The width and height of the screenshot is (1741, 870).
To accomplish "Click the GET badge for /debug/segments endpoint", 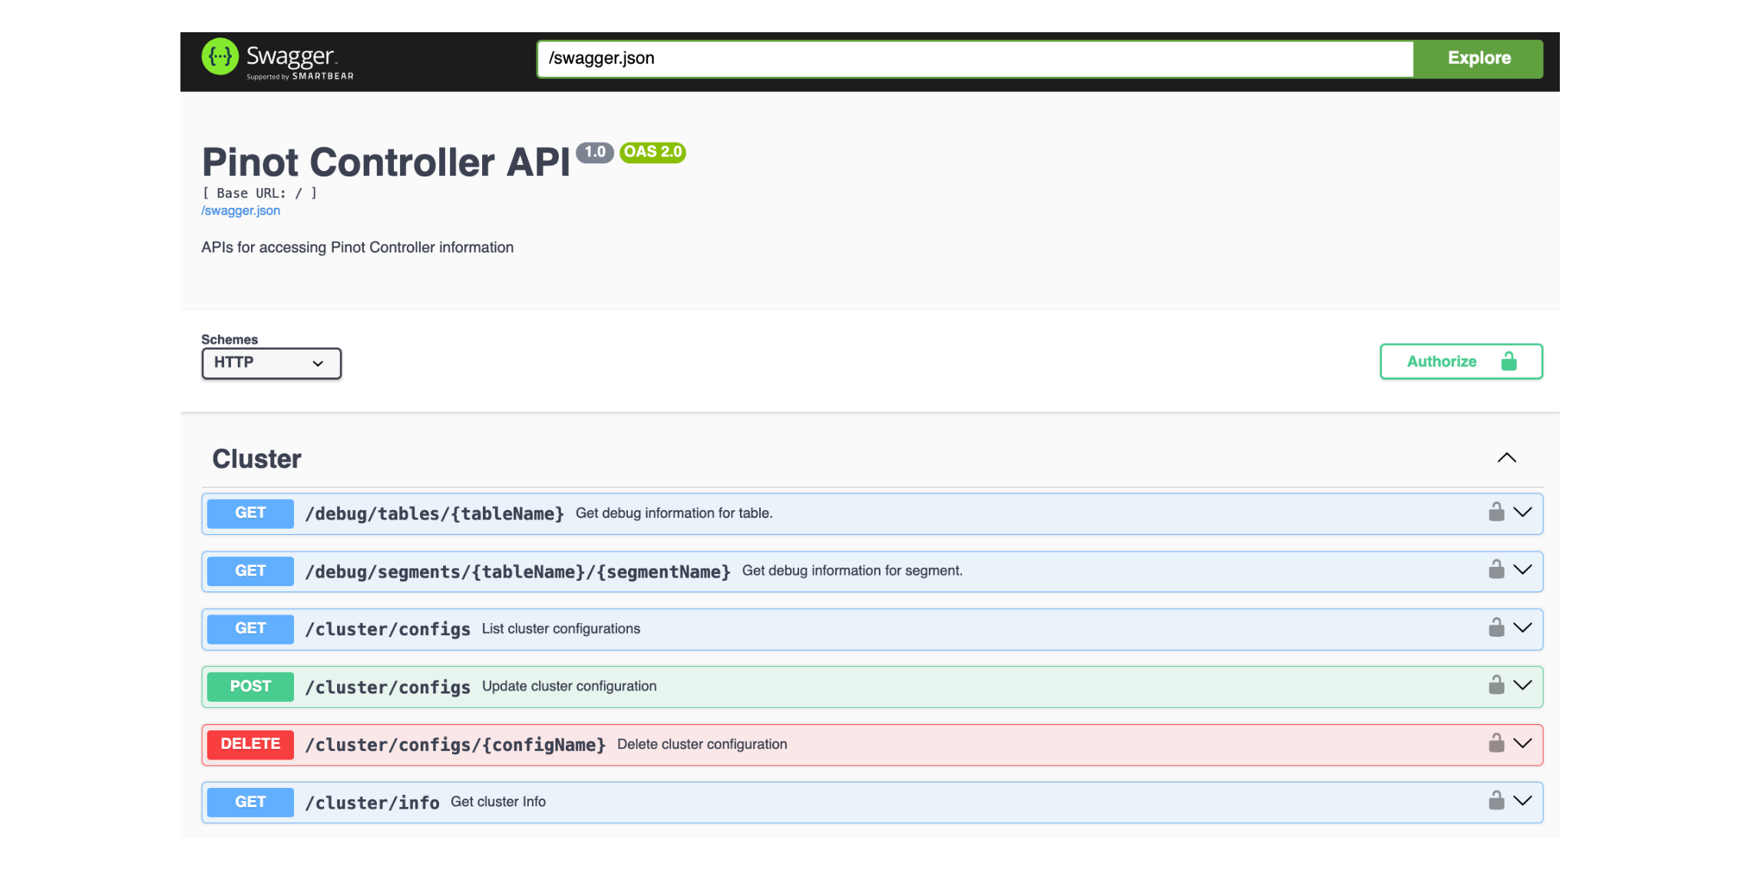I will click(250, 571).
